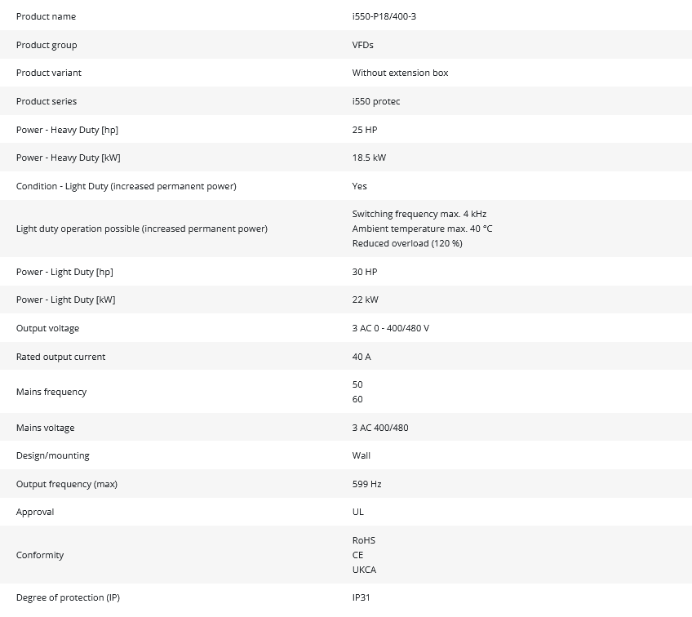Image resolution: width=692 pixels, height=617 pixels.
Task: Select the "UKCA" conformity entry
Action: (364, 570)
